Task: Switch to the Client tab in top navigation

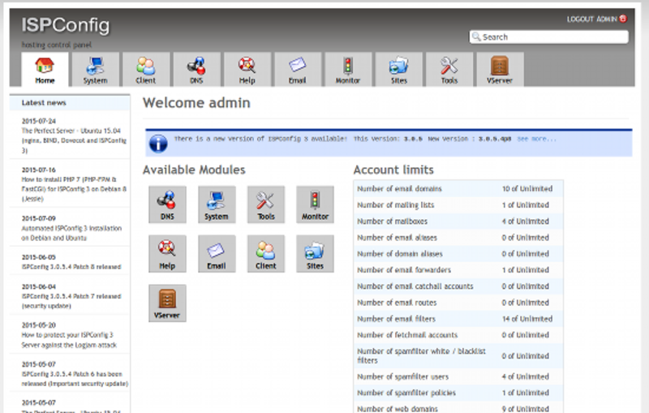Action: pyautogui.click(x=146, y=70)
